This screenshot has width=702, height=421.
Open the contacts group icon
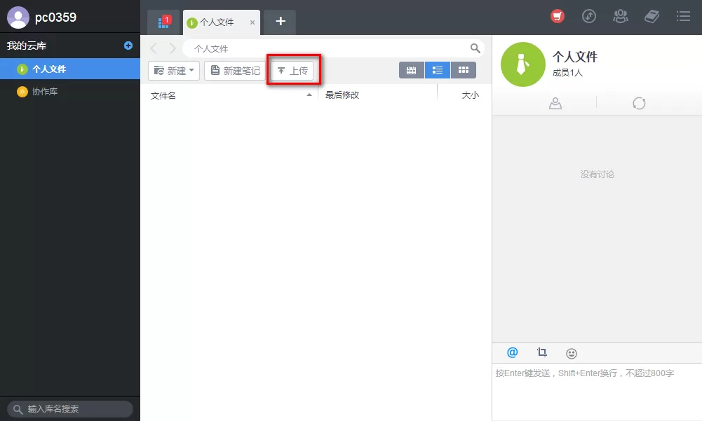click(x=621, y=17)
